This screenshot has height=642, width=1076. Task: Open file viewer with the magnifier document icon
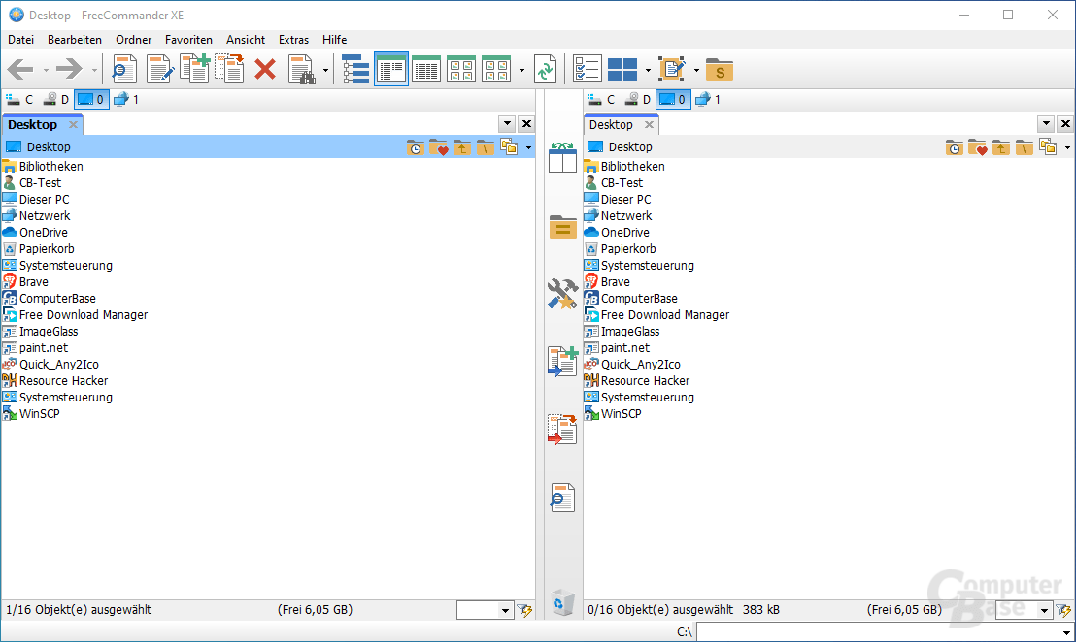tap(123, 70)
